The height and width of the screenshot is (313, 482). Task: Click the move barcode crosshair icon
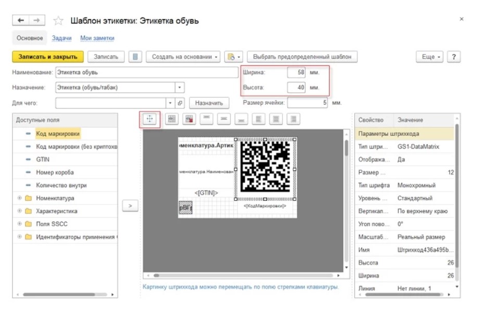[x=150, y=119]
